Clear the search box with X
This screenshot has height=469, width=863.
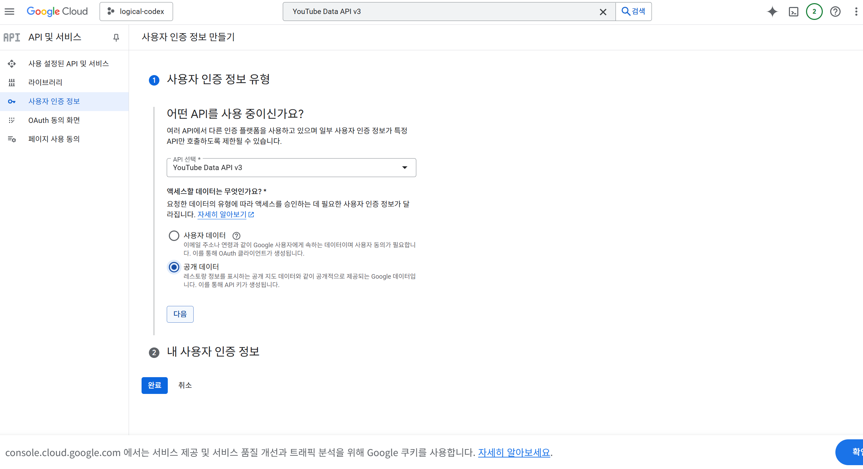coord(603,12)
